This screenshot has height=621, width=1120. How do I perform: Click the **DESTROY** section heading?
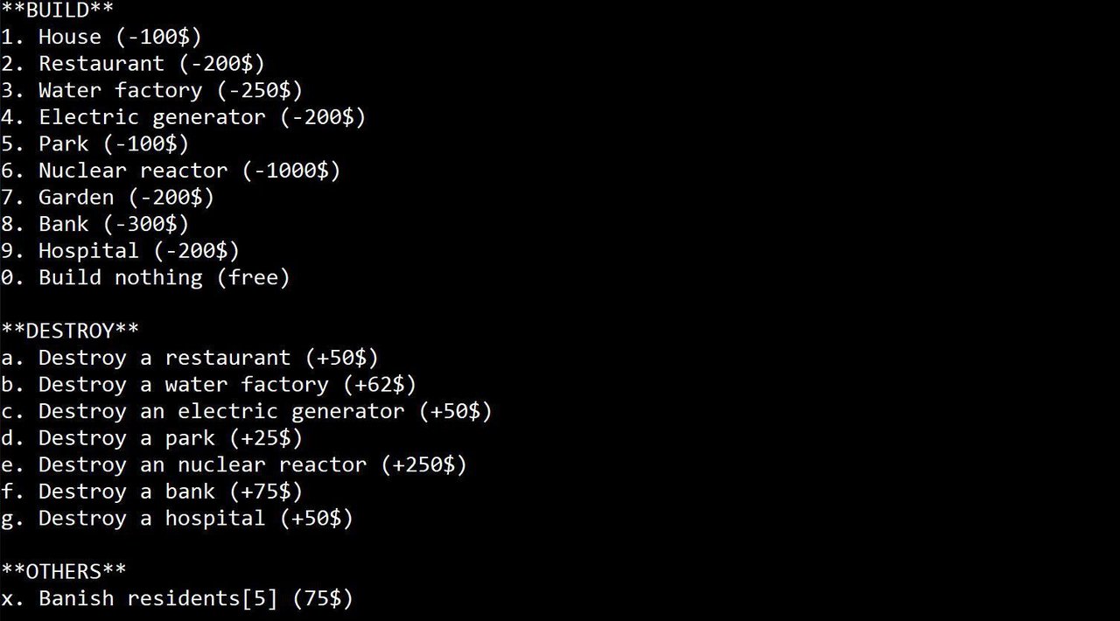[x=70, y=331]
